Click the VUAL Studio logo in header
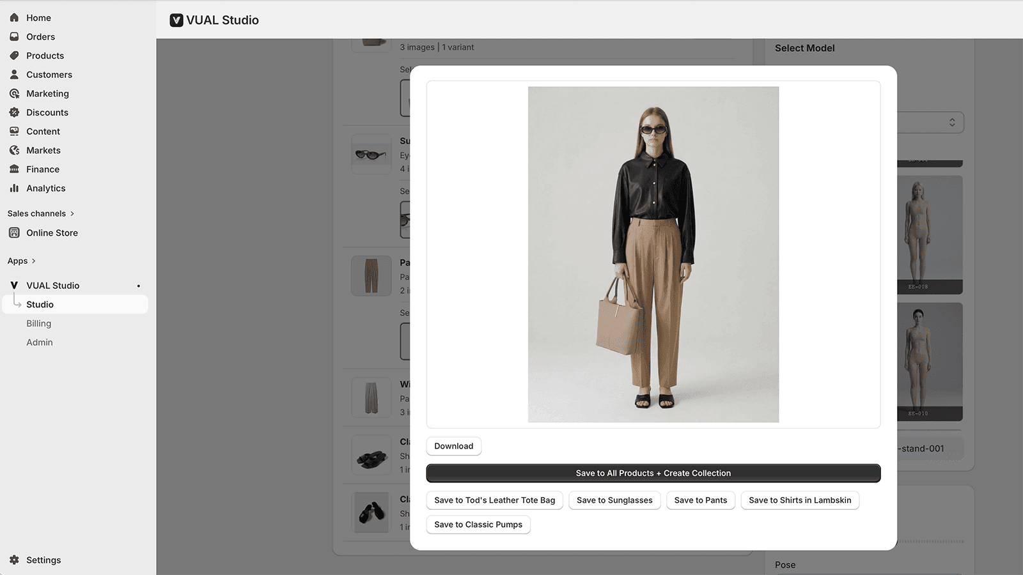The width and height of the screenshot is (1023, 575). 176,20
